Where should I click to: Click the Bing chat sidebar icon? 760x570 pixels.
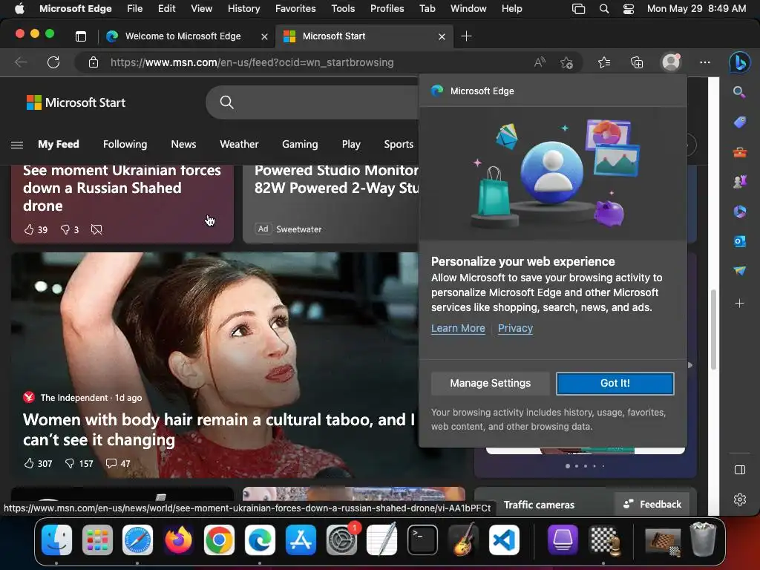coord(740,62)
